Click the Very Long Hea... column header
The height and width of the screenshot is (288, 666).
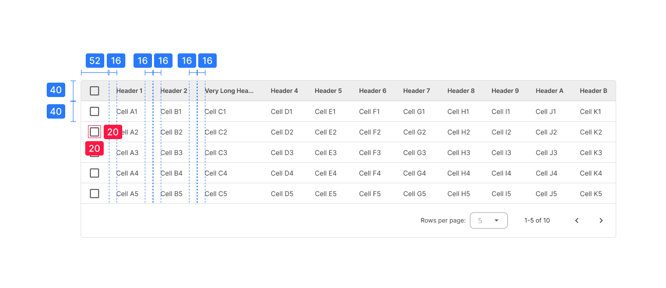(x=229, y=91)
